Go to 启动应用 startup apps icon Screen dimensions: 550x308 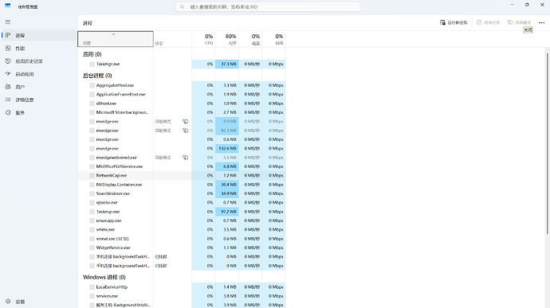[8, 74]
